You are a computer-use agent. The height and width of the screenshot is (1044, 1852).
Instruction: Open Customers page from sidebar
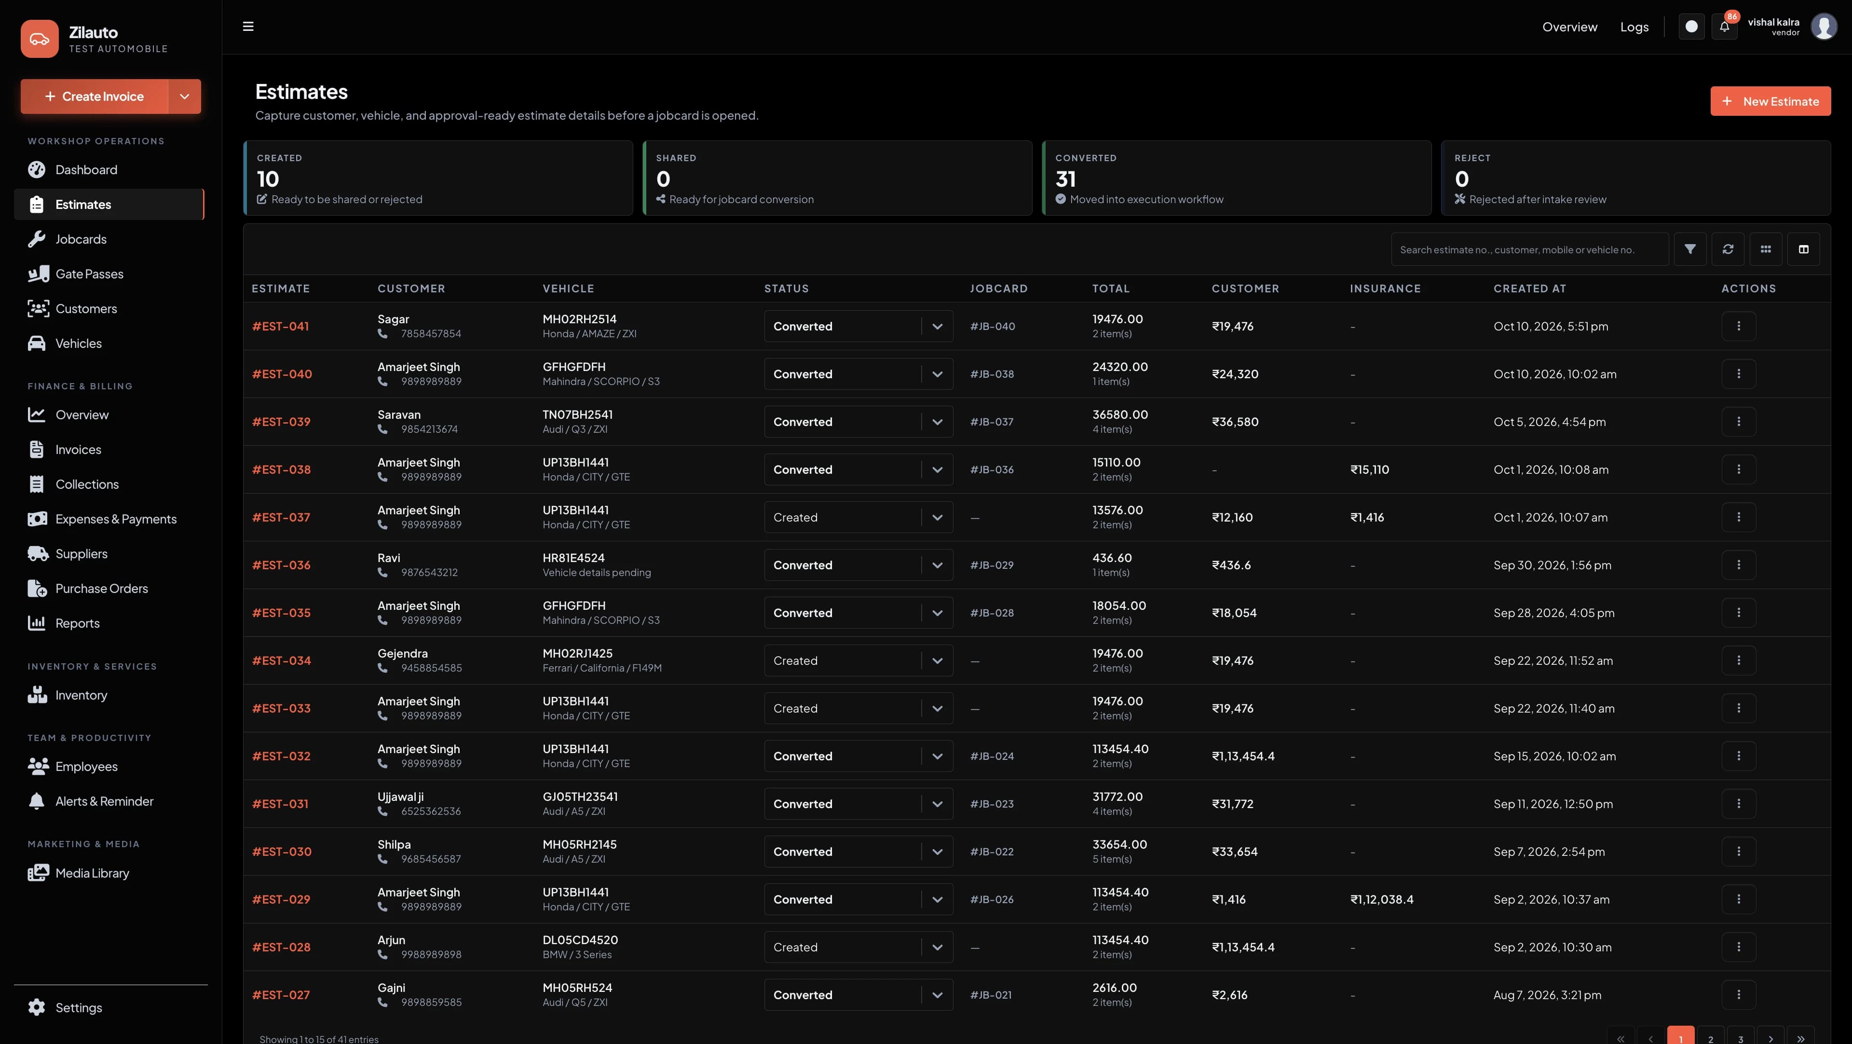click(109, 308)
